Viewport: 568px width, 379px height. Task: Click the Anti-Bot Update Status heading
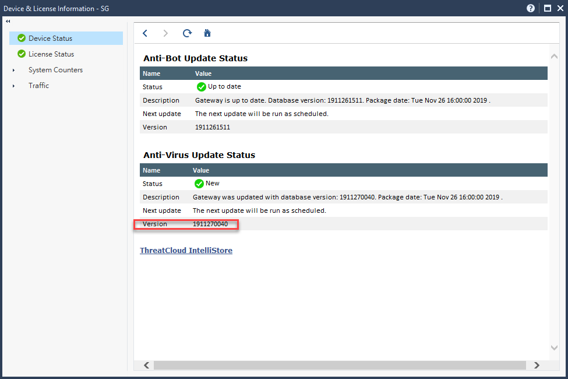pos(196,58)
